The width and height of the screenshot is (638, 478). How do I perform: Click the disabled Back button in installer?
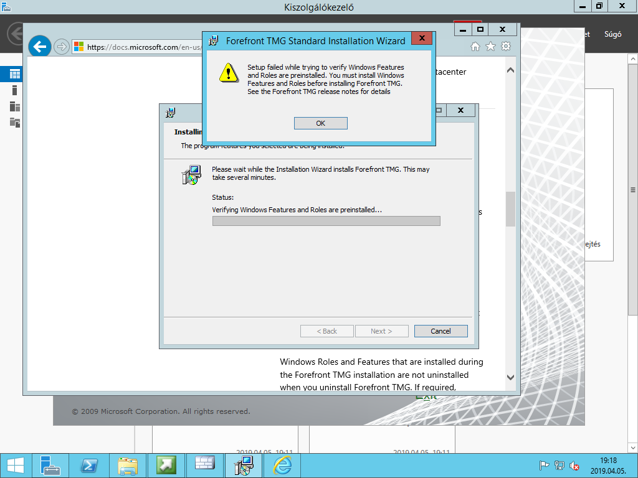[326, 331]
